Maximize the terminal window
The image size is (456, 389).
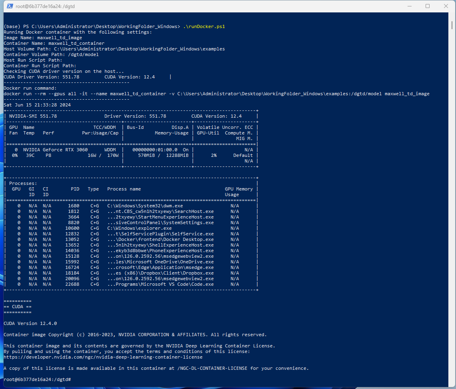coord(428,6)
